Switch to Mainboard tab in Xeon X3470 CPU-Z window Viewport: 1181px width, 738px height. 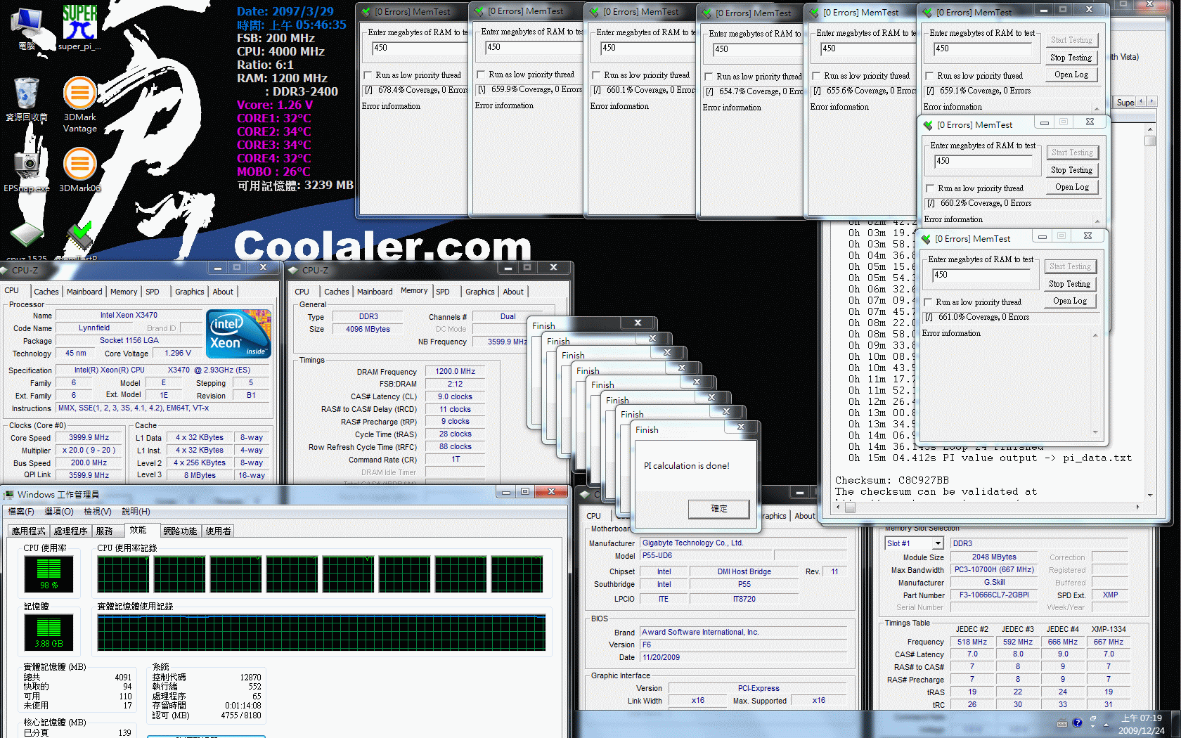tap(84, 292)
